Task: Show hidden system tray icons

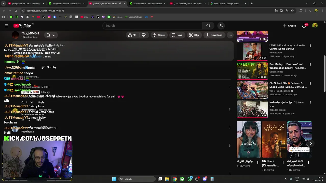Action: (285, 179)
